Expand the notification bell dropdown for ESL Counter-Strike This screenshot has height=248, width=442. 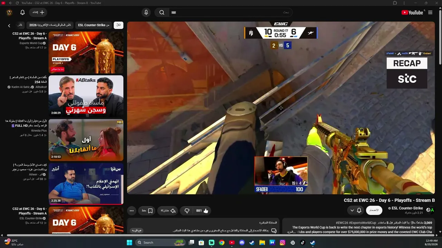(355, 210)
